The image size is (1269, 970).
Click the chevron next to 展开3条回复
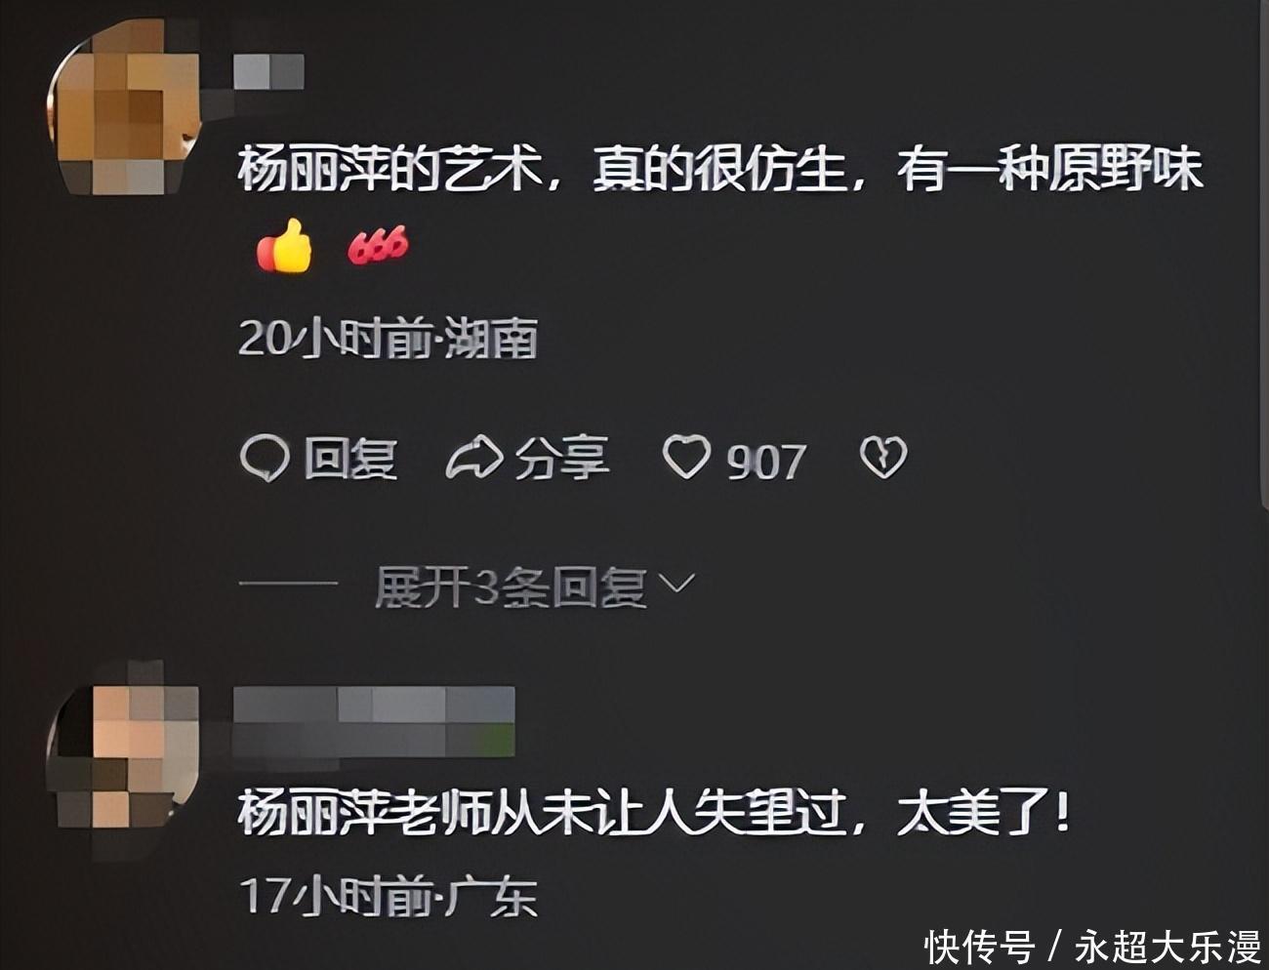(676, 585)
